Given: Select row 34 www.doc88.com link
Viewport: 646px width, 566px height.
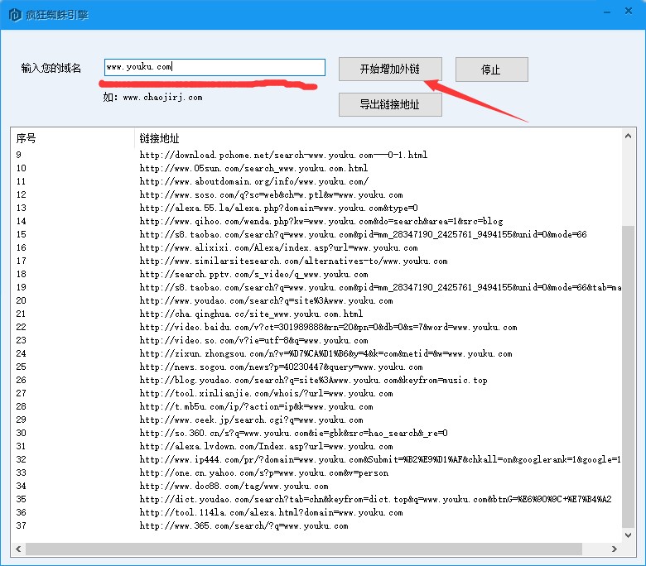Looking at the screenshot, I should pos(234,486).
